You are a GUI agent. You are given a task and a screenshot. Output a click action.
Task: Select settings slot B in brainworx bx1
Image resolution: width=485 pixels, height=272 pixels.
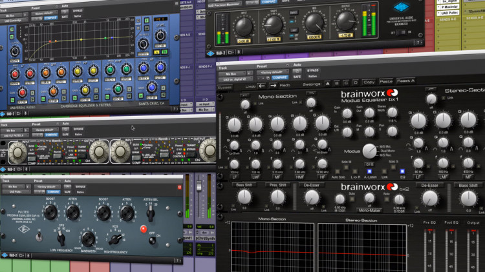[x=337, y=83]
